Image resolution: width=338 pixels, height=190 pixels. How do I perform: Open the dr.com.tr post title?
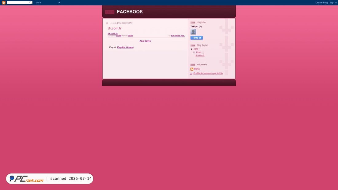coord(115,28)
